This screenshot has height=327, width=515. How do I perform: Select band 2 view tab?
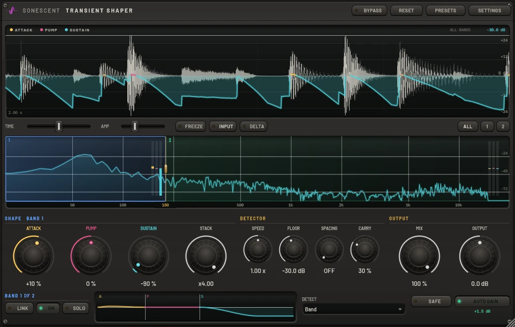503,126
